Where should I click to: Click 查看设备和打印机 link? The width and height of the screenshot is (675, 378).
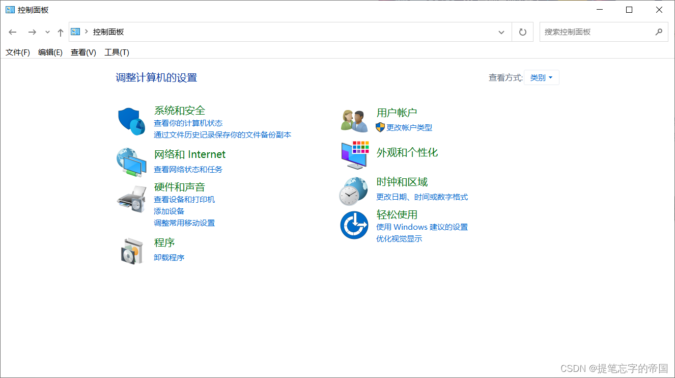click(184, 200)
